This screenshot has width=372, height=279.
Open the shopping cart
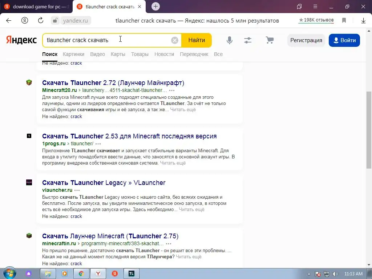270,40
